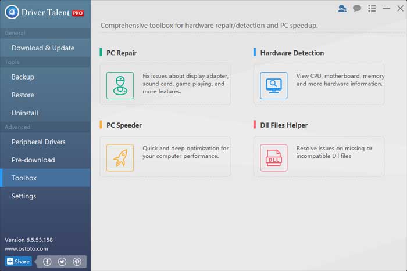407x271 pixels.
Task: Open Settings in the sidebar
Action: pos(45,196)
